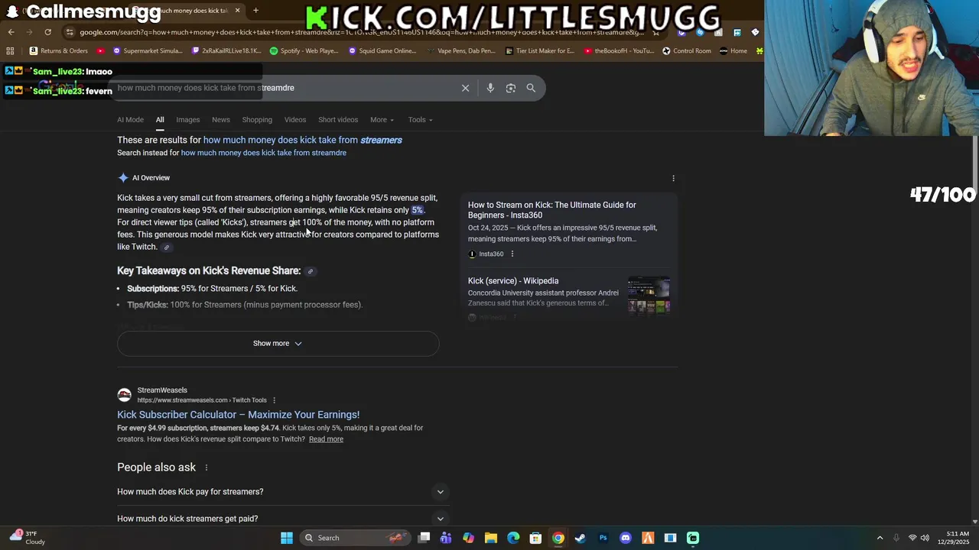Open 'Squid Game Online' bookmark
The image size is (979, 550).
[x=382, y=51]
